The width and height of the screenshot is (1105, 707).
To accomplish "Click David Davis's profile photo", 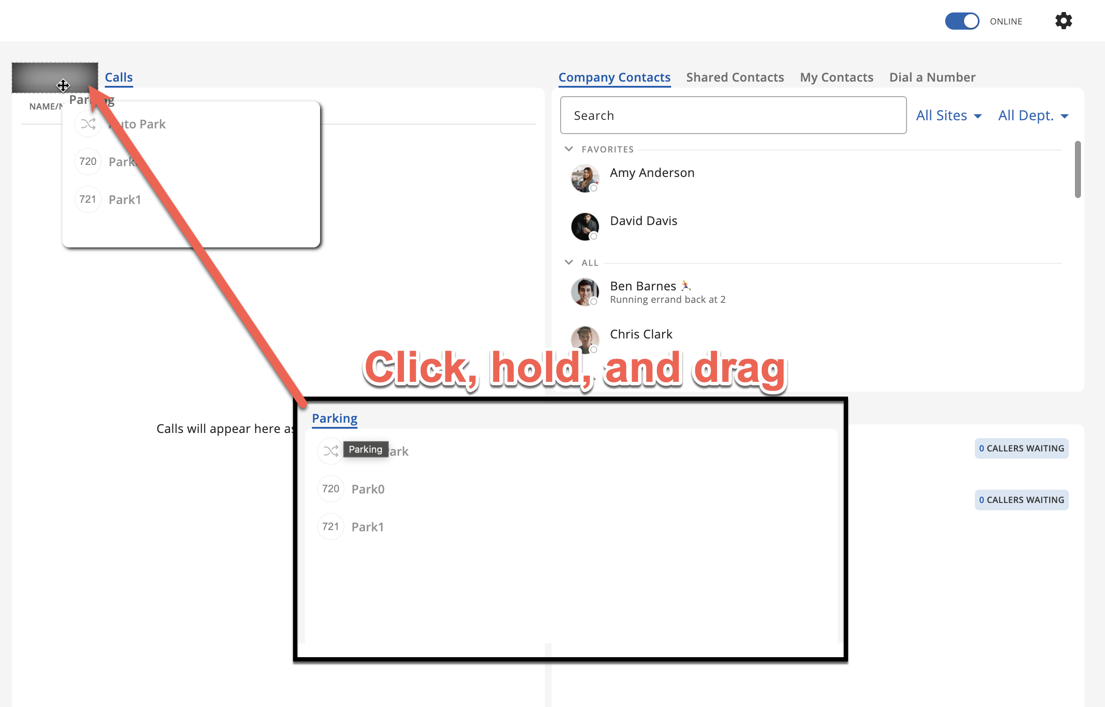I will click(x=584, y=226).
